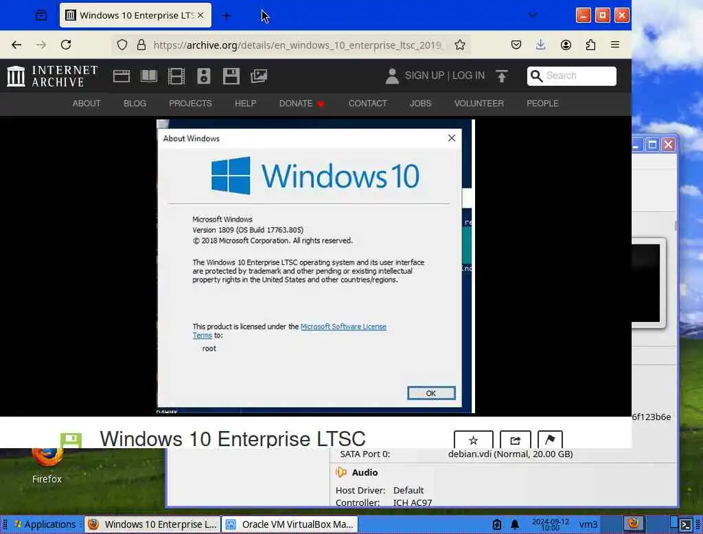This screenshot has width=703, height=534.
Task: Open the ABOUT menu item
Action: pos(87,104)
